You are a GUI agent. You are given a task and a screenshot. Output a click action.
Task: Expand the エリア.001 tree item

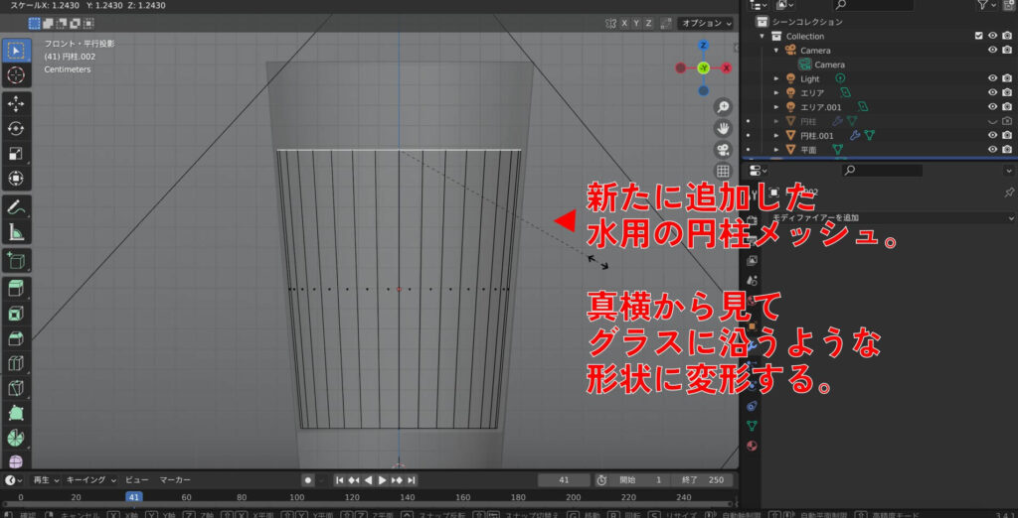tap(776, 107)
